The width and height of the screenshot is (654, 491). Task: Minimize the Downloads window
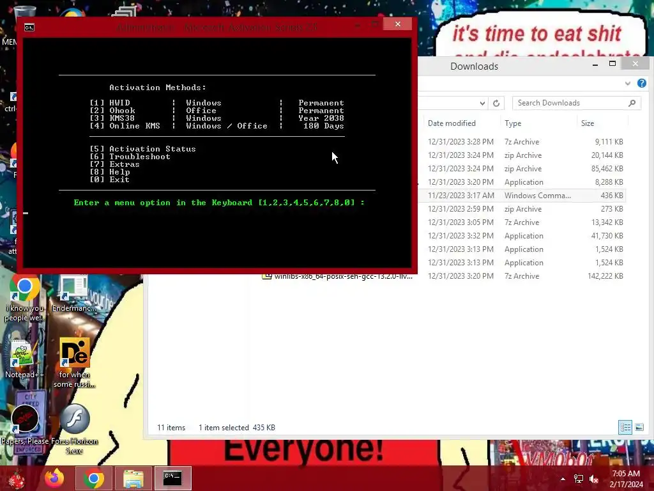[595, 65]
